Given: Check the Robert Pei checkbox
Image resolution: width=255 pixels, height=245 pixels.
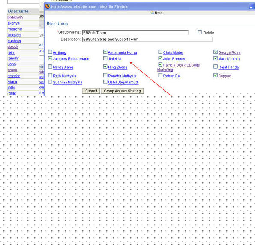Looking at the screenshot, I should coord(160,75).
